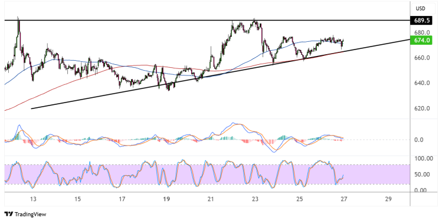Click date 23 on the time axis
Viewport: 442px width, 221px height.
(x=255, y=199)
